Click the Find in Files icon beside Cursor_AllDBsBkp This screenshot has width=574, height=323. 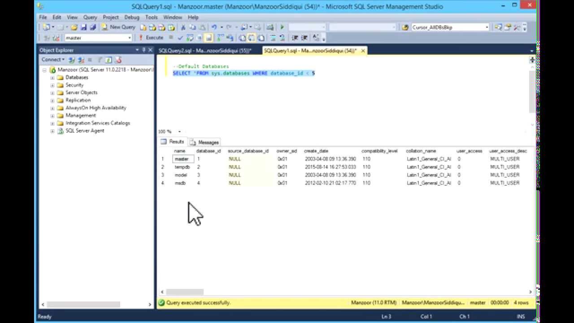tap(405, 27)
